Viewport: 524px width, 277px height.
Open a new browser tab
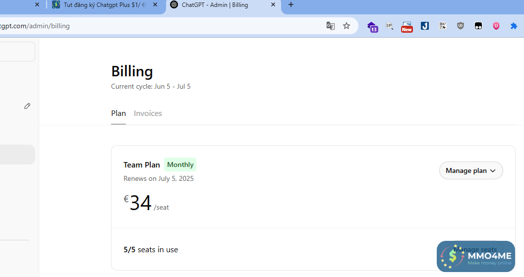(x=291, y=4)
